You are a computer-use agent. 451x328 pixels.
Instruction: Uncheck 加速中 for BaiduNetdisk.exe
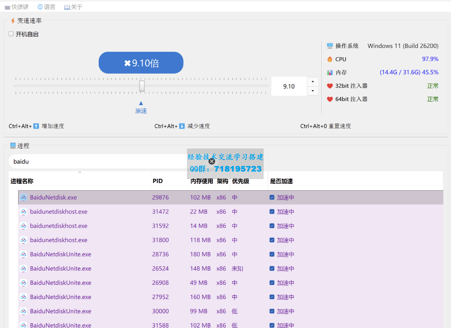[x=272, y=198]
